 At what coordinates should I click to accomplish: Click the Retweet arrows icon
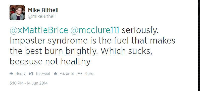[x=31, y=74]
